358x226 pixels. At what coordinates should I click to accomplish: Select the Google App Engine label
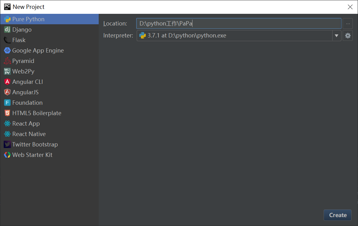point(38,50)
